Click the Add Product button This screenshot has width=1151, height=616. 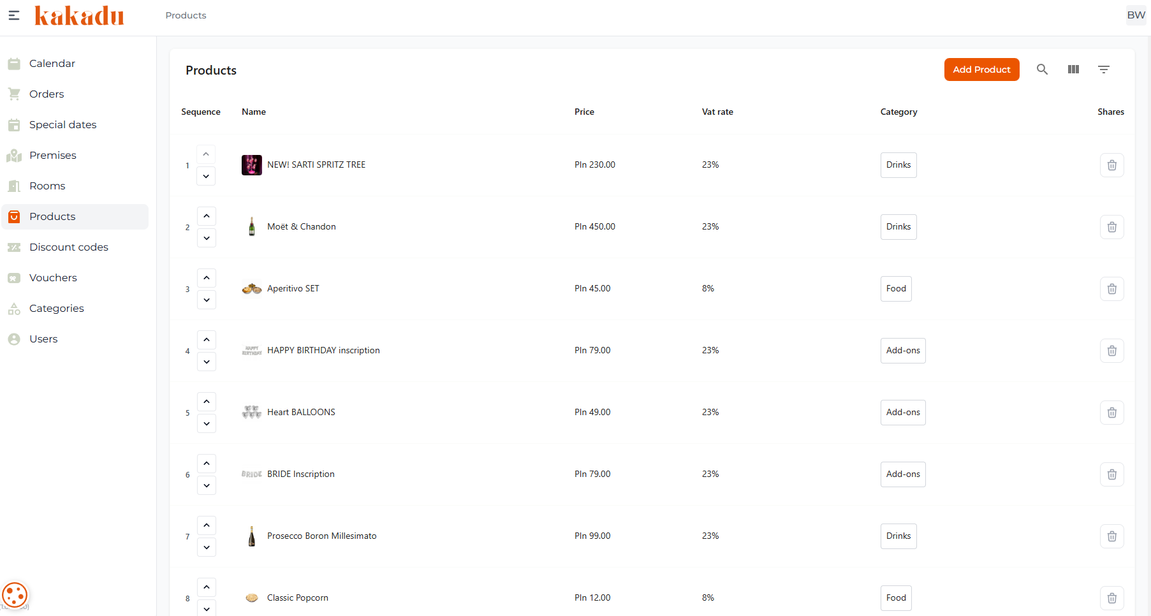click(981, 70)
